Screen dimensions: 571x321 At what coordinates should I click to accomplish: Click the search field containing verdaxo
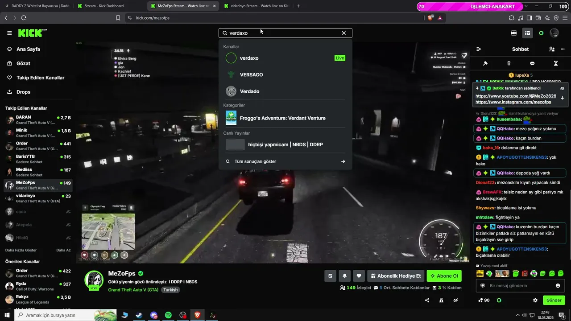tap(285, 33)
